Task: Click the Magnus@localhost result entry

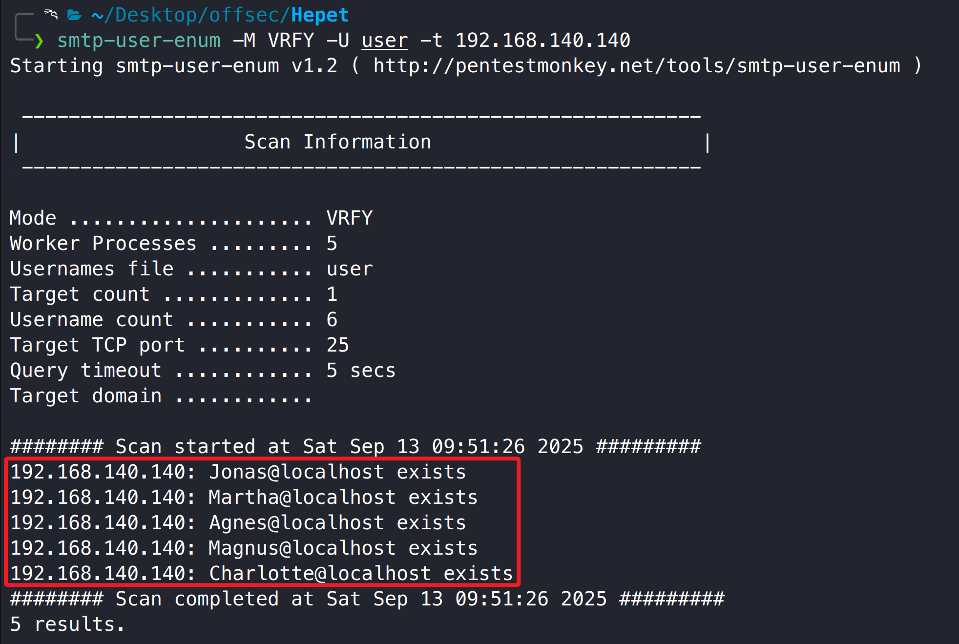Action: [x=302, y=548]
